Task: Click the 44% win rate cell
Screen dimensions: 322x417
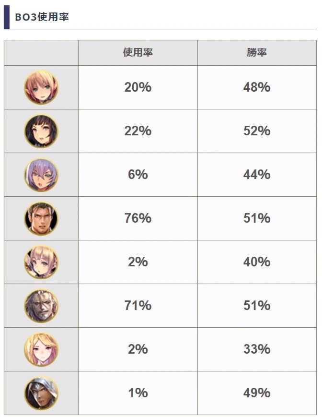Action: coord(257,175)
